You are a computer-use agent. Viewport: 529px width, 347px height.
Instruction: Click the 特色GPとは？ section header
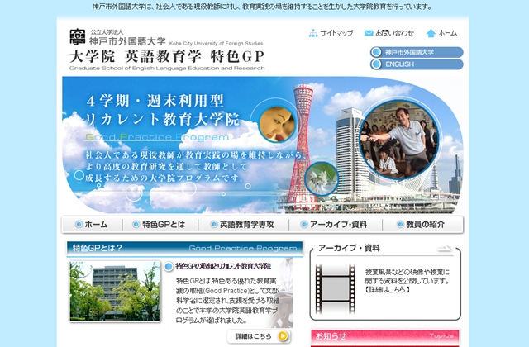click(185, 248)
